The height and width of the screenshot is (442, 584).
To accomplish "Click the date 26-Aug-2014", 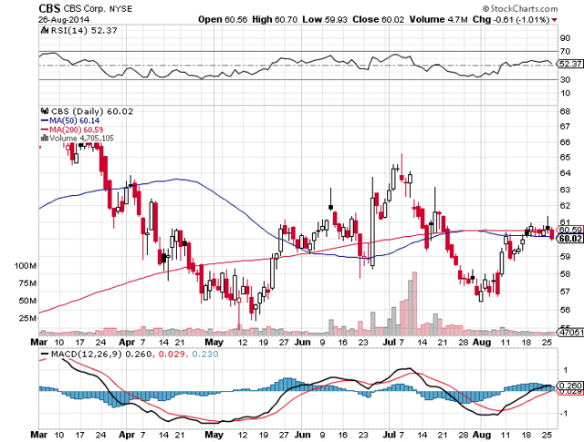I will coord(64,19).
